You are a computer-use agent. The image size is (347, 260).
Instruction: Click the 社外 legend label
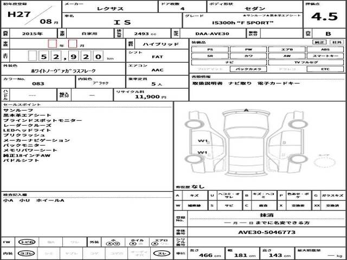[336, 42]
